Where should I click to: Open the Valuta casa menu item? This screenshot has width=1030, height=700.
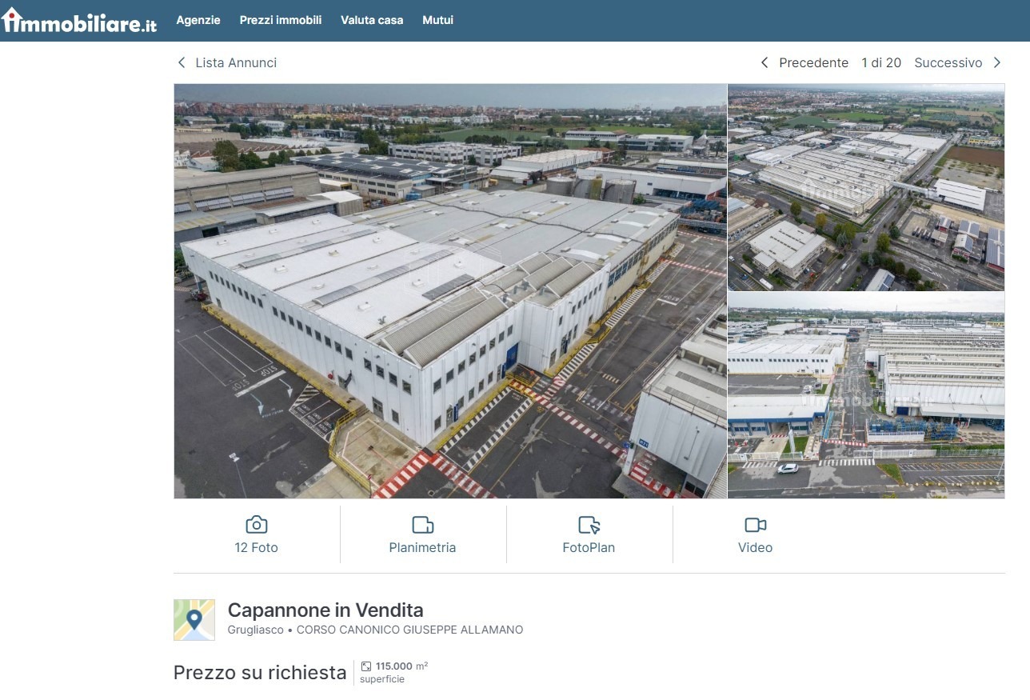[372, 20]
